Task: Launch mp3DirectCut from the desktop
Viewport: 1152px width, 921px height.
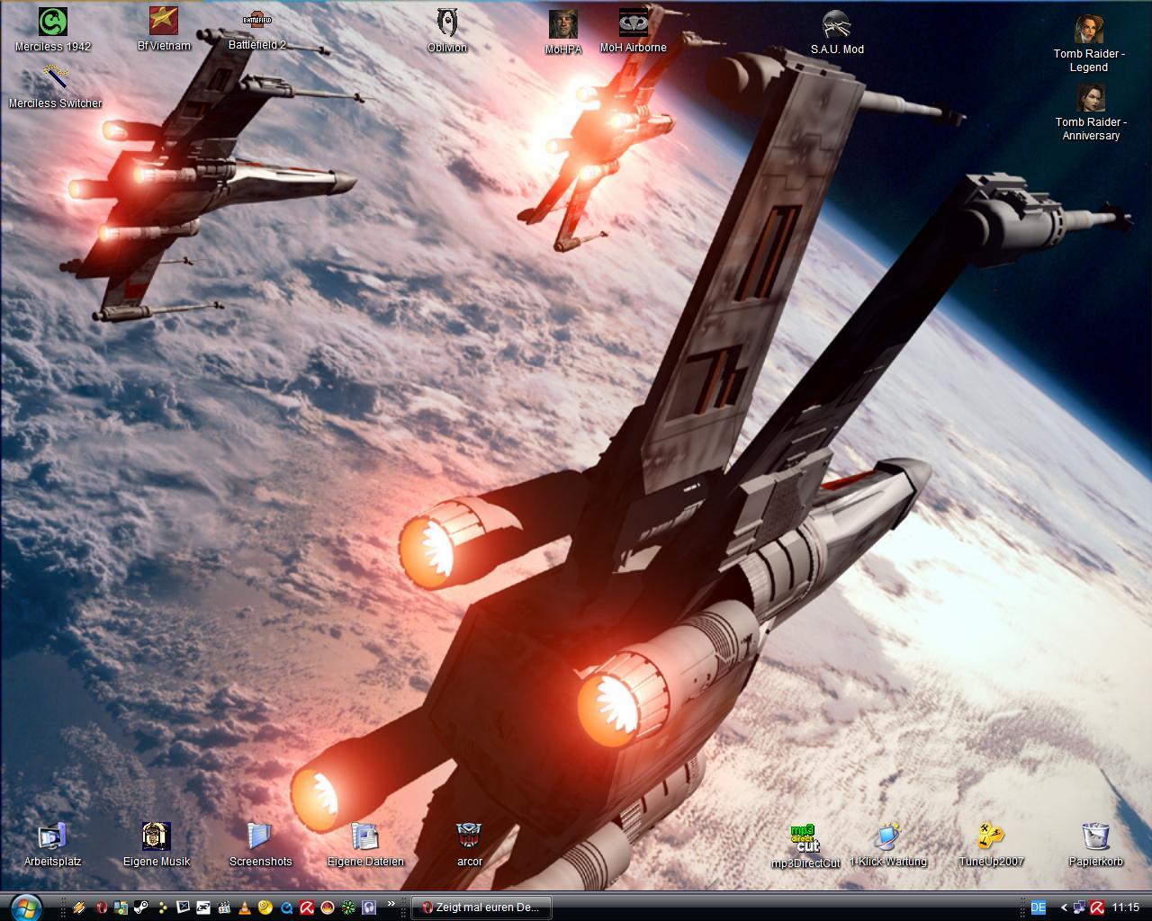Action: [x=805, y=846]
